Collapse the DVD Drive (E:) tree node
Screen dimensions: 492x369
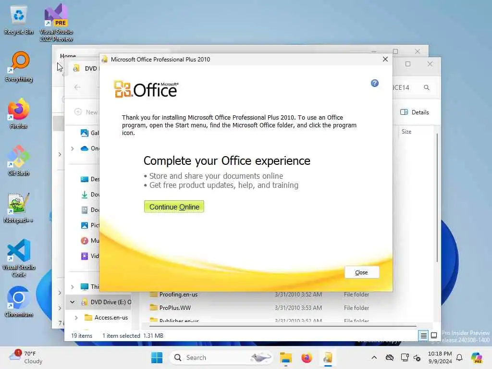tap(73, 302)
